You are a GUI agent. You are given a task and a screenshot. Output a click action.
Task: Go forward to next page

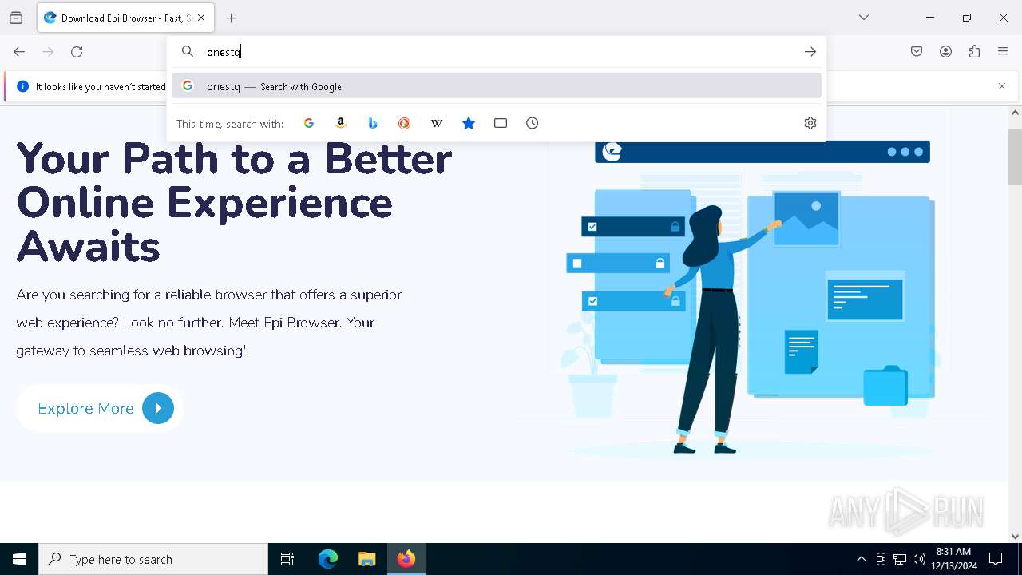(x=48, y=52)
